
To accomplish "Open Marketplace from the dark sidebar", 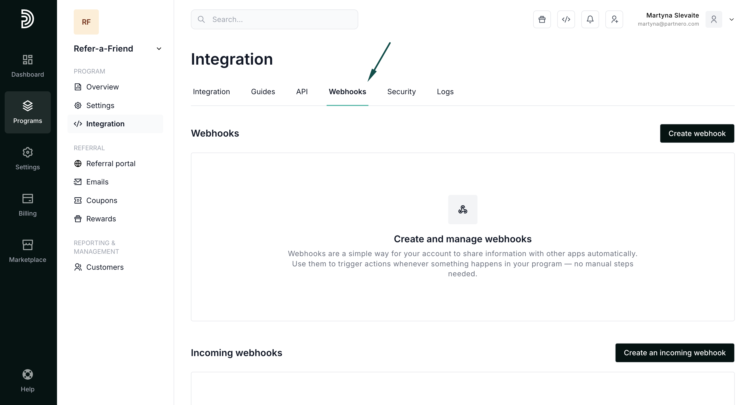I will pos(27,251).
